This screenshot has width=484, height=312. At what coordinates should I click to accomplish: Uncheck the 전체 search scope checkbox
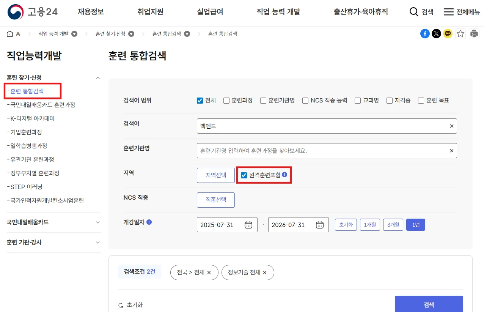(x=200, y=101)
